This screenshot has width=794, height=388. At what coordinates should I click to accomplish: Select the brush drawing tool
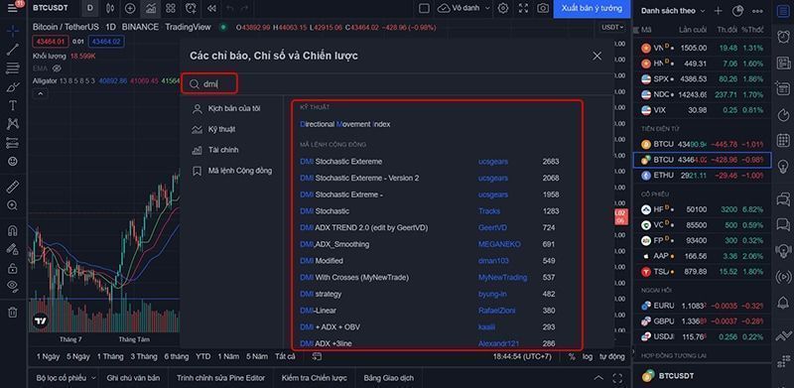(x=13, y=87)
